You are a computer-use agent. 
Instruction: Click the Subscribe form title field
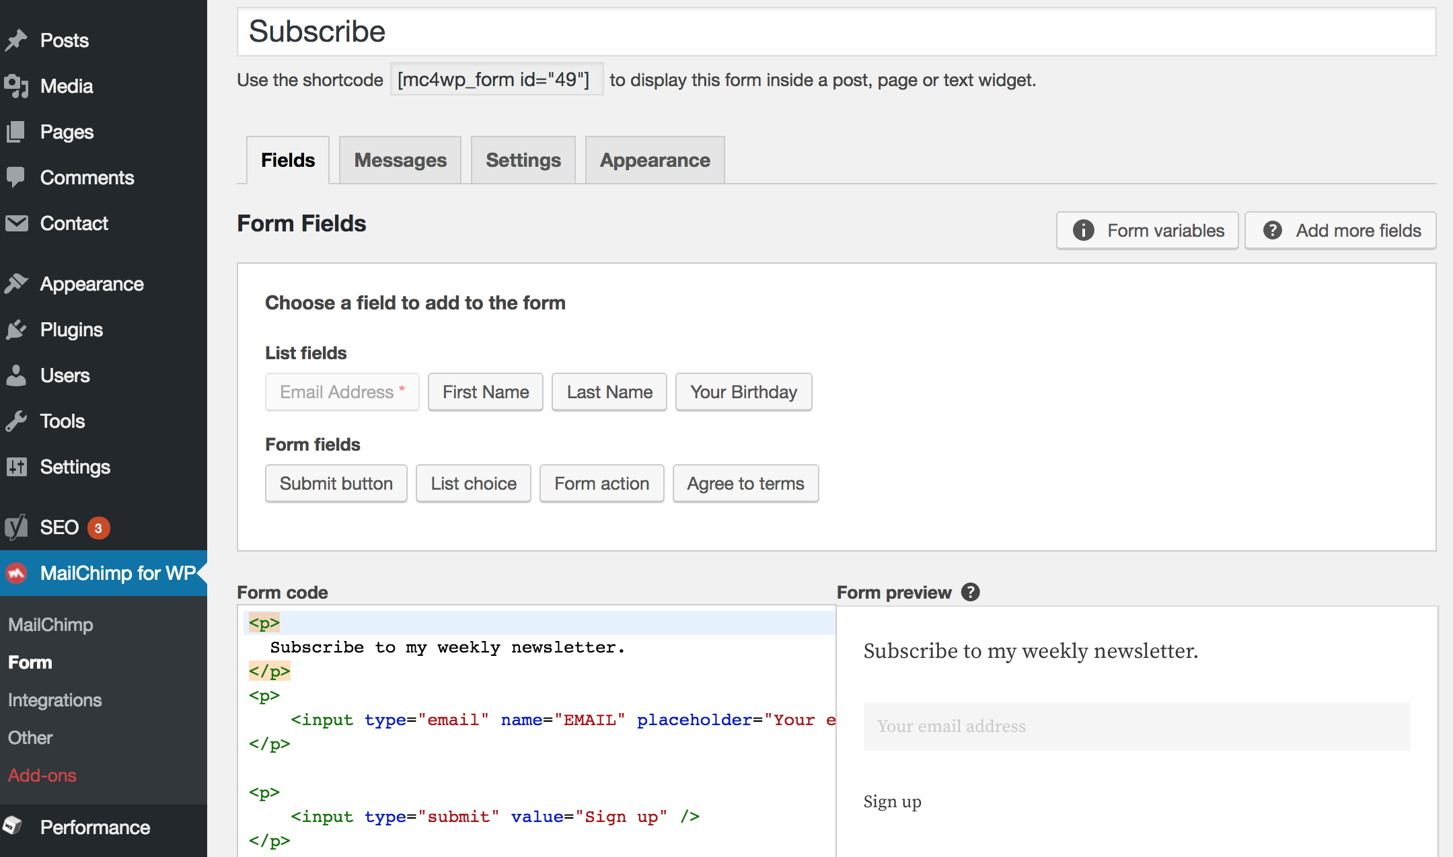coord(837,32)
